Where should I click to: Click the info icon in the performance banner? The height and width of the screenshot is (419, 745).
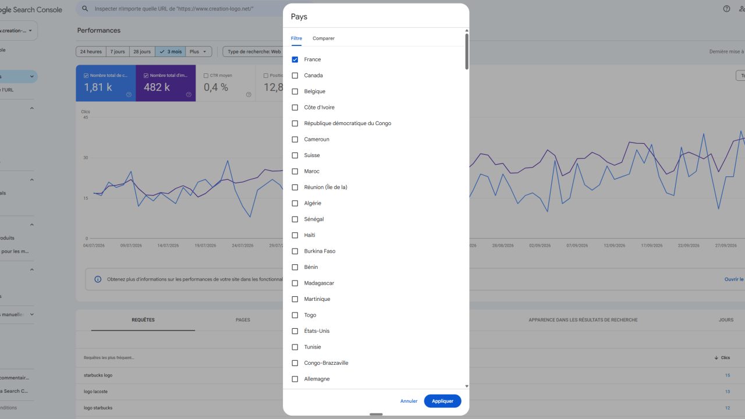(x=98, y=279)
